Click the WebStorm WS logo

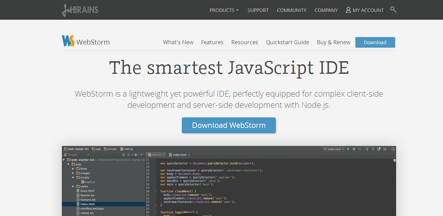pyautogui.click(x=68, y=41)
